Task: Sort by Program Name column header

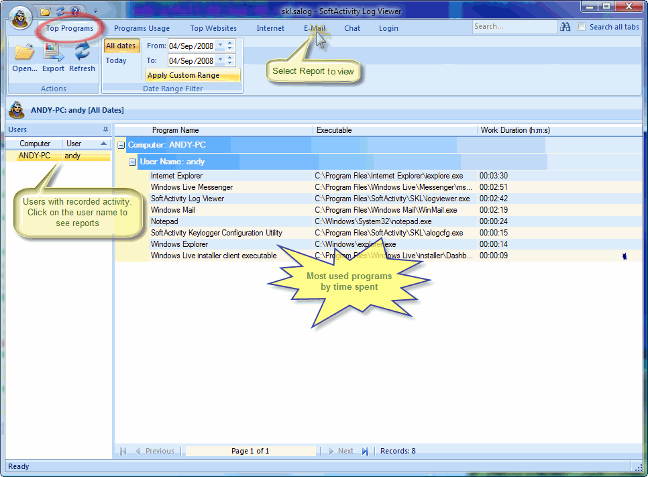Action: (x=175, y=130)
